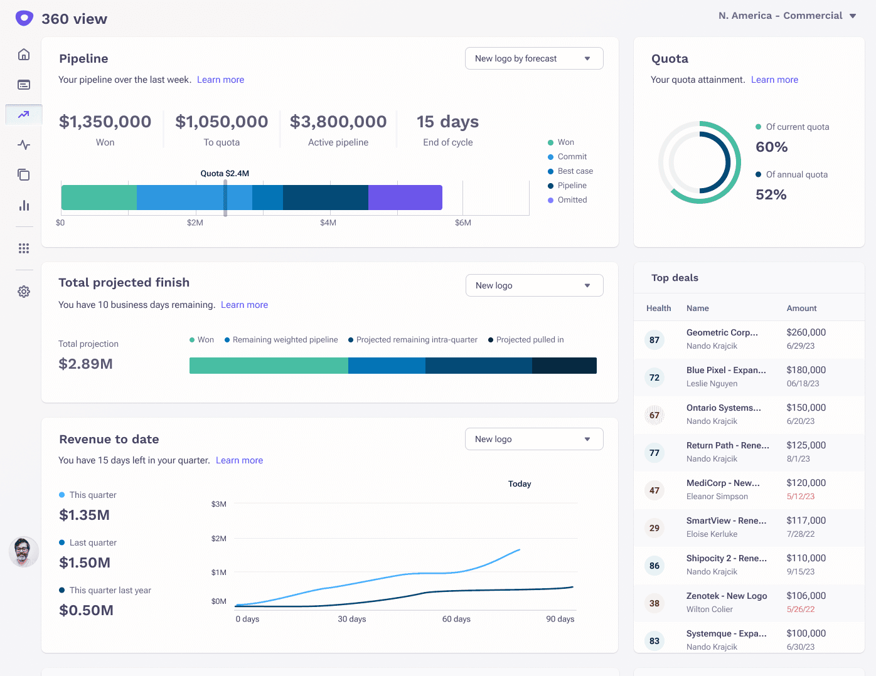This screenshot has width=876, height=676.
Task: Select the activity pulse icon in sidebar
Action: pyautogui.click(x=23, y=145)
